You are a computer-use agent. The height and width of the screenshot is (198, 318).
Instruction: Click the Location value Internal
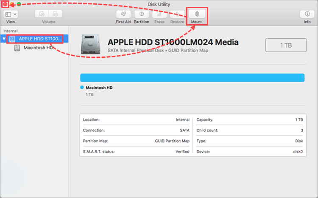(x=182, y=120)
